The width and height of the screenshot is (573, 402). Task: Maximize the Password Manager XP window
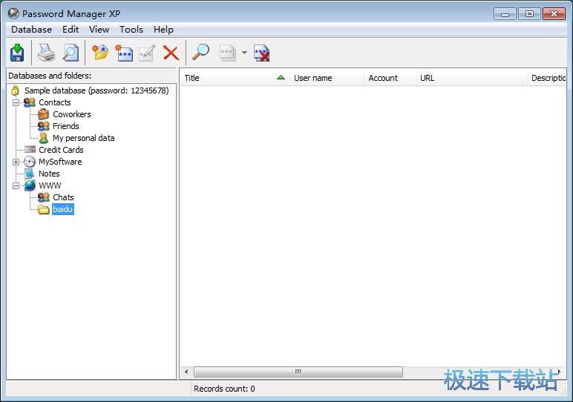click(x=529, y=14)
